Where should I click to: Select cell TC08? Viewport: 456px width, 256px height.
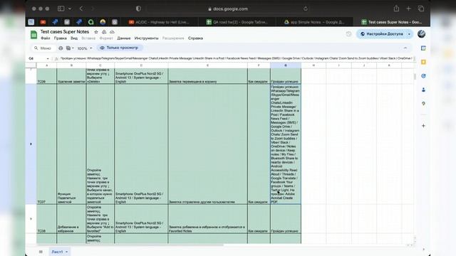point(46,219)
